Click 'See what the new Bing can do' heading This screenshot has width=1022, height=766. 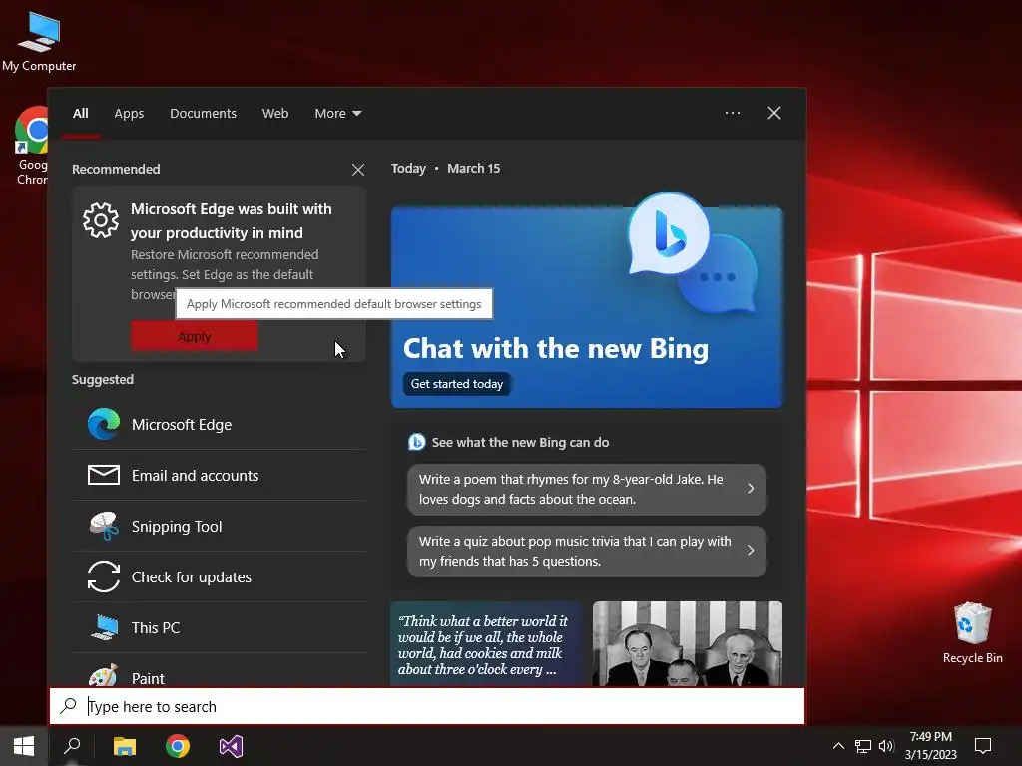(520, 442)
